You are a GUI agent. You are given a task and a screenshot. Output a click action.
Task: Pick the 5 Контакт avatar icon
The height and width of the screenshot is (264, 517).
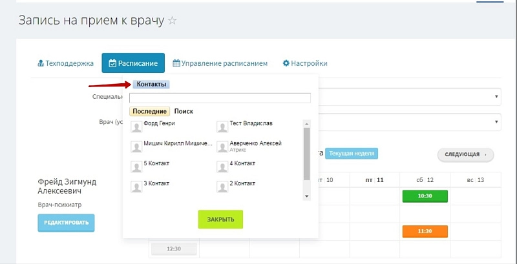136,167
